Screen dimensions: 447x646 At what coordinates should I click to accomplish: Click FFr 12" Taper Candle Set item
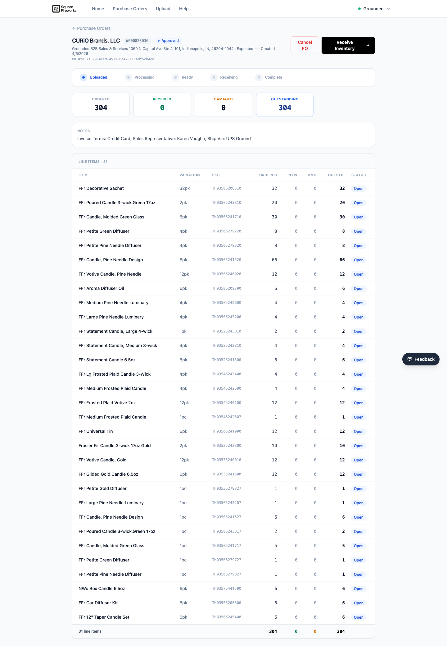(x=104, y=617)
